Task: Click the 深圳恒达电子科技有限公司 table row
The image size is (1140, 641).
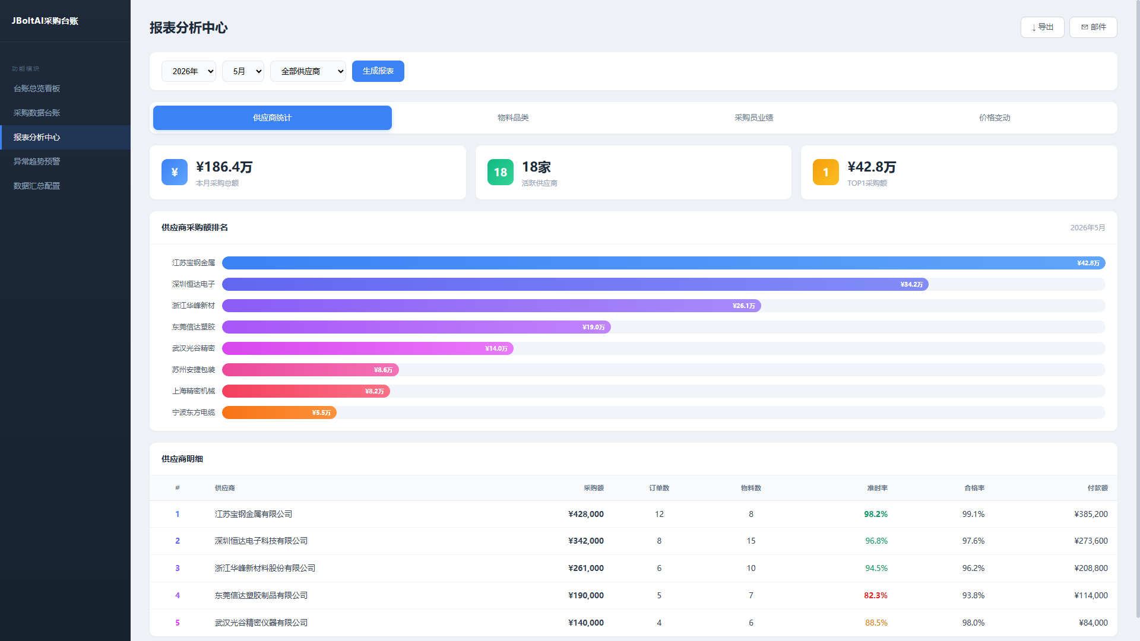Action: coord(634,541)
